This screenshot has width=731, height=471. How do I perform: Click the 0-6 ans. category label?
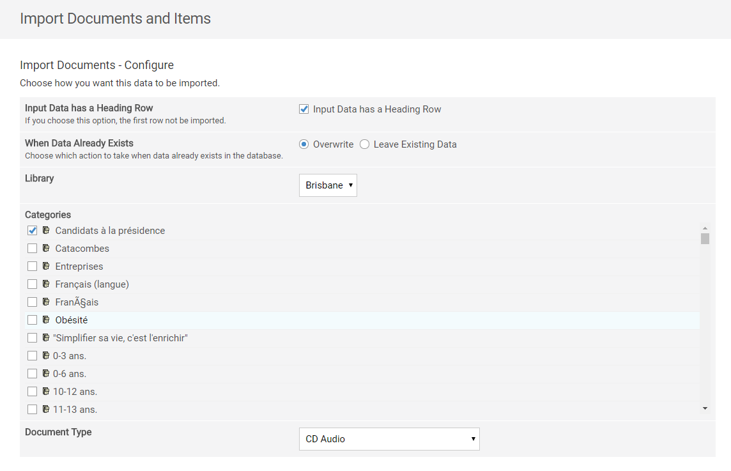click(x=70, y=373)
